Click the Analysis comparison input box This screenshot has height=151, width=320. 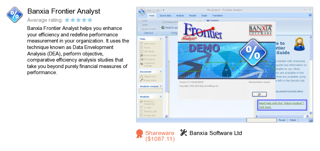(x=150, y=91)
